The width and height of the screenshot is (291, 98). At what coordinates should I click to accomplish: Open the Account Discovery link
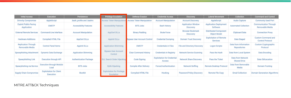tap(191, 21)
